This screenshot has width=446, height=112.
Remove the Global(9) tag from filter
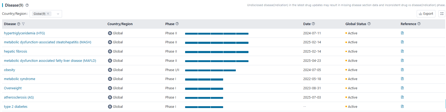point(48,14)
